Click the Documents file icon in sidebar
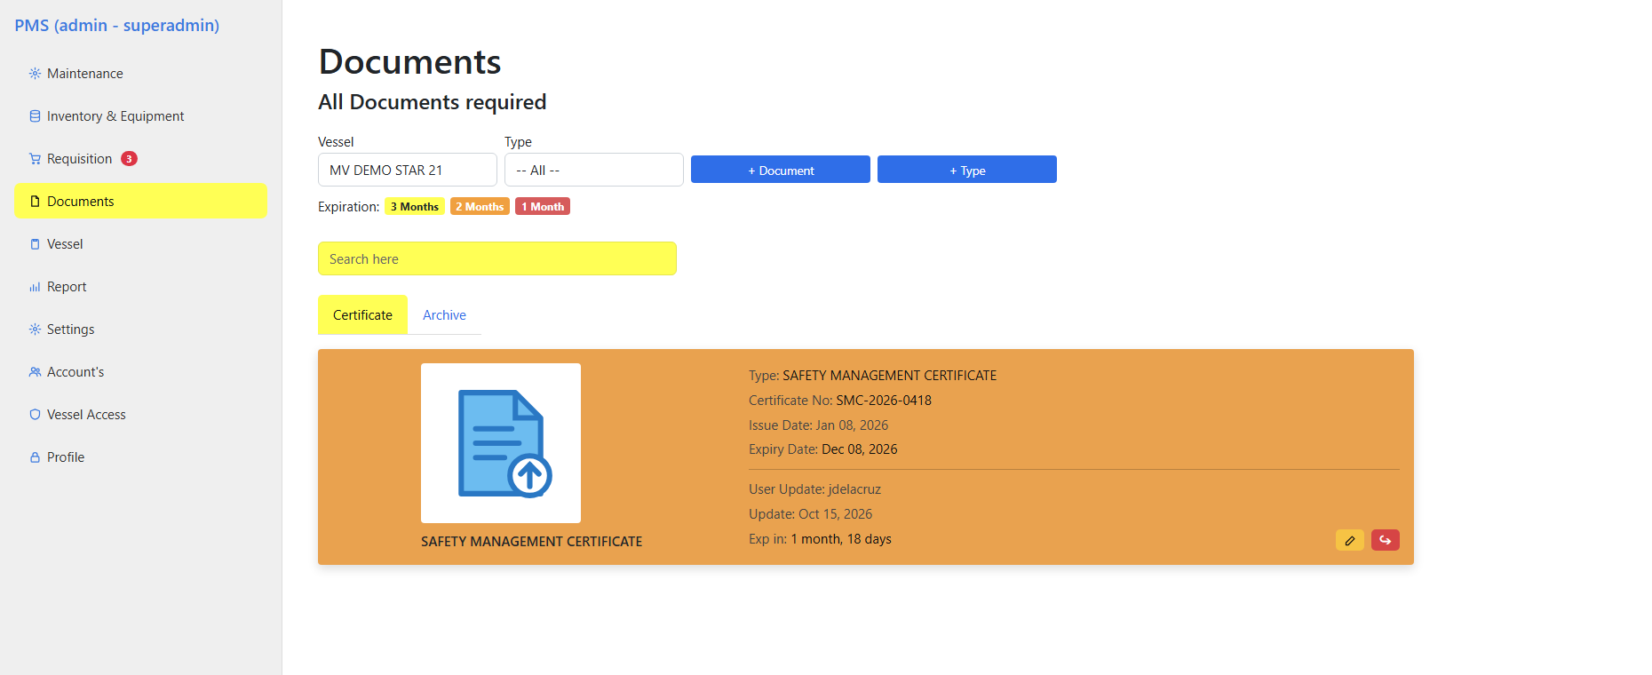Viewport: 1652px width, 675px height. (x=35, y=202)
